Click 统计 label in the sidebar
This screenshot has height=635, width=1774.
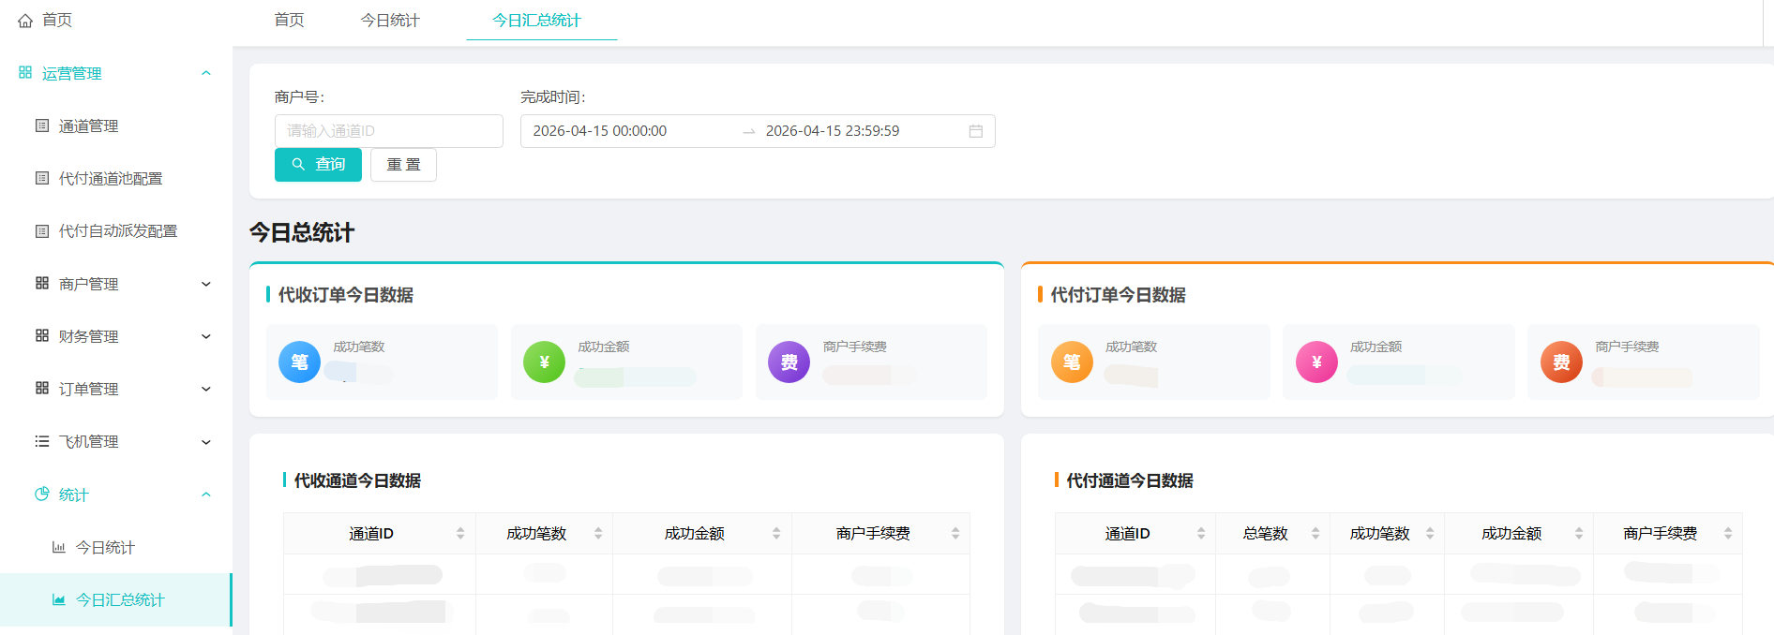73,495
